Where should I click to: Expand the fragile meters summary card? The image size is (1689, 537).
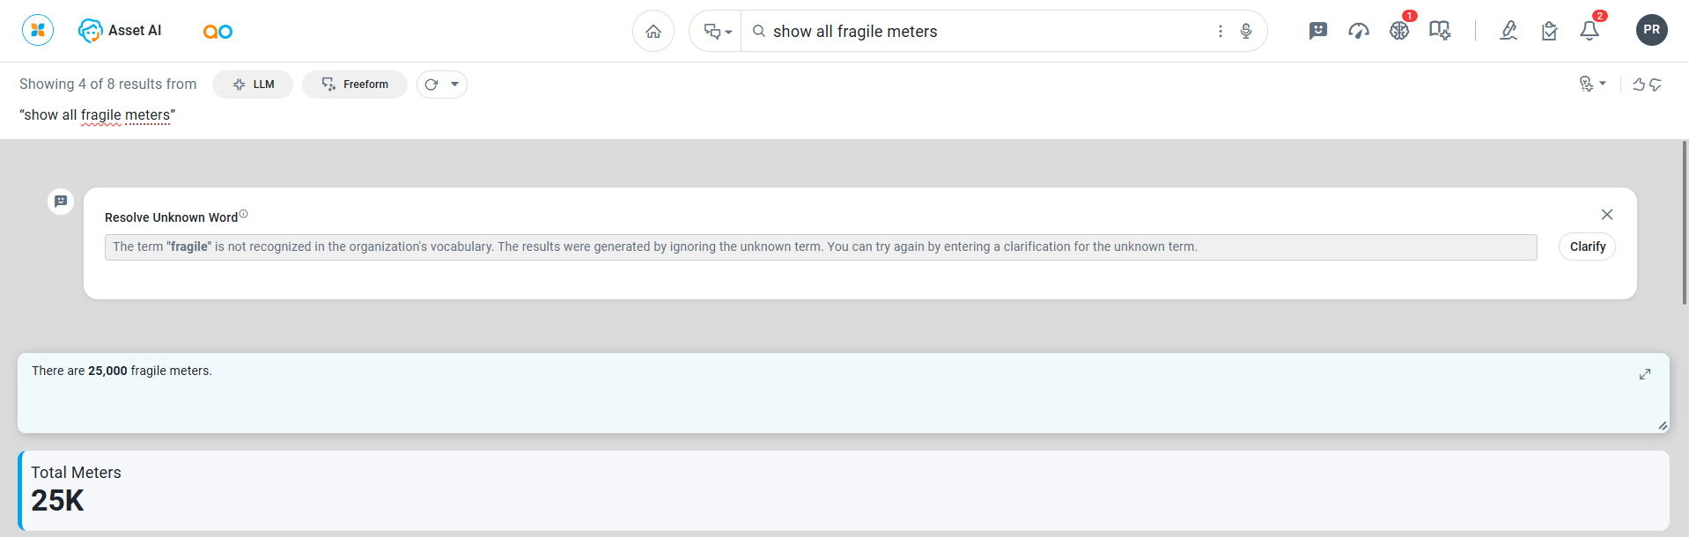click(x=1644, y=374)
